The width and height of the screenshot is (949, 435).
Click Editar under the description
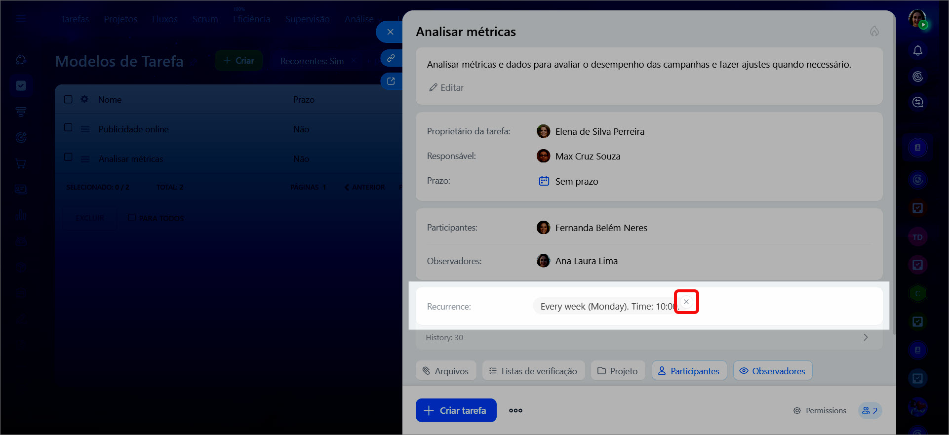point(446,88)
